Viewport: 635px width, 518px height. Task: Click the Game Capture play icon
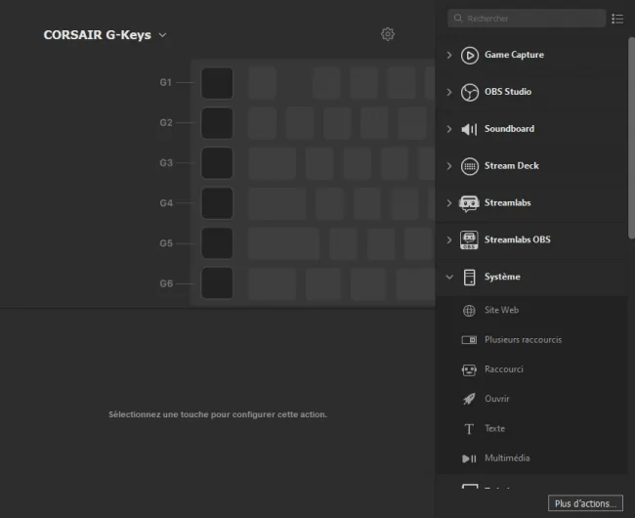469,55
